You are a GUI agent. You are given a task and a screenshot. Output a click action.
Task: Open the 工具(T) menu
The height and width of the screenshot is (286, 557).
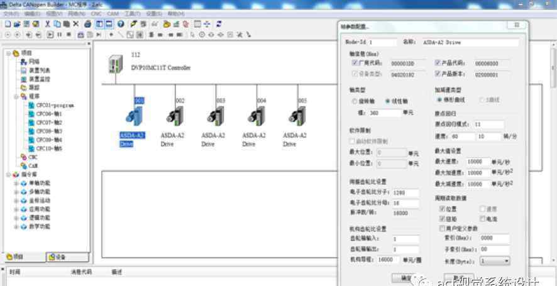(x=132, y=13)
